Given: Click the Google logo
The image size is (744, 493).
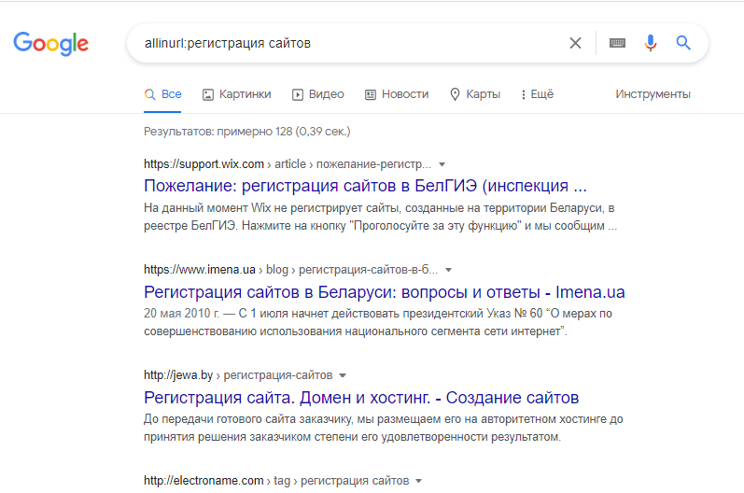Looking at the screenshot, I should click(50, 43).
